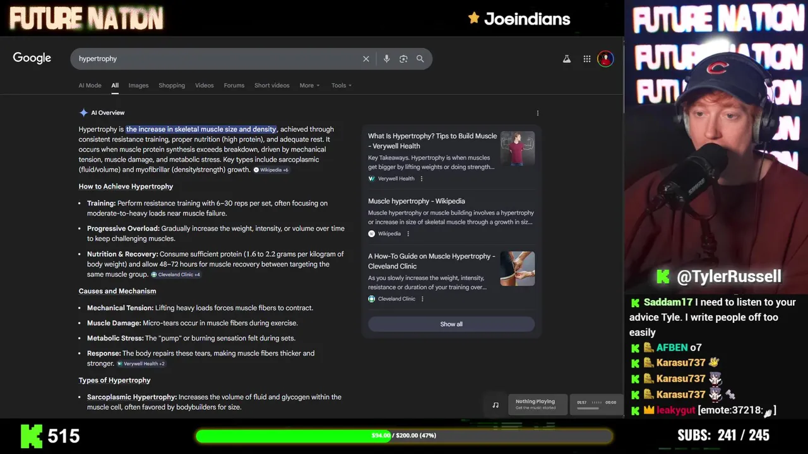The height and width of the screenshot is (454, 808).
Task: Click the music note icon
Action: [496, 405]
